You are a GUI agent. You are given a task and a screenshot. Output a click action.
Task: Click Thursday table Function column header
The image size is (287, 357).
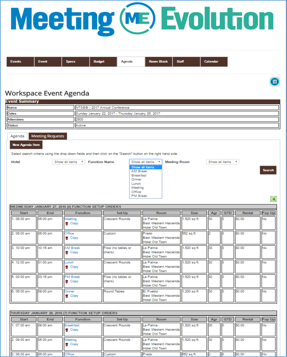(83, 319)
